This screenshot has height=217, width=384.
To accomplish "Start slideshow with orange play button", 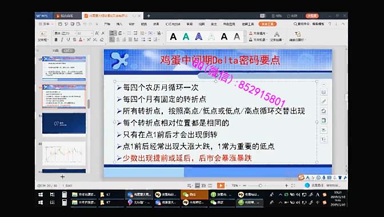I will point(221,186).
